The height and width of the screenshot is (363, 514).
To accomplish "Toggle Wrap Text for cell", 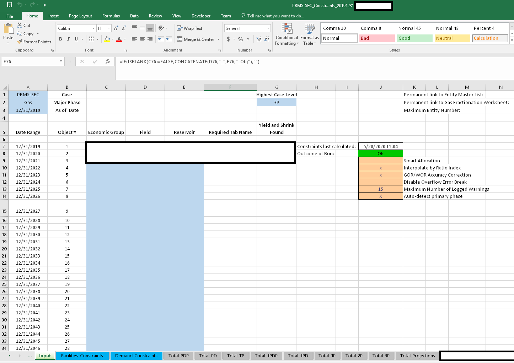I will click(x=190, y=28).
